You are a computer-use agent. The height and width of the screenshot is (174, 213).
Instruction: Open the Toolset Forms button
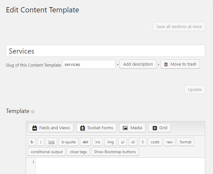96,128
